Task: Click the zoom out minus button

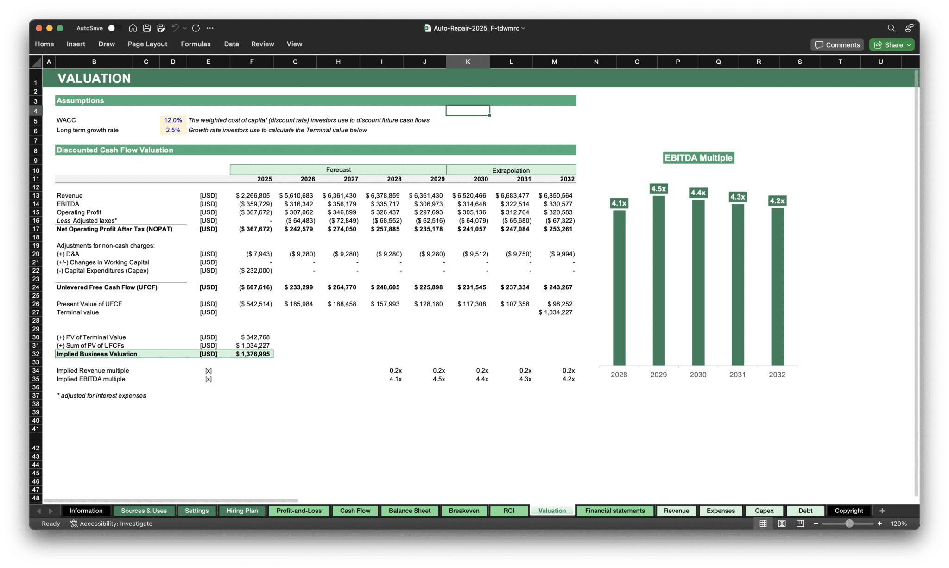Action: [816, 524]
